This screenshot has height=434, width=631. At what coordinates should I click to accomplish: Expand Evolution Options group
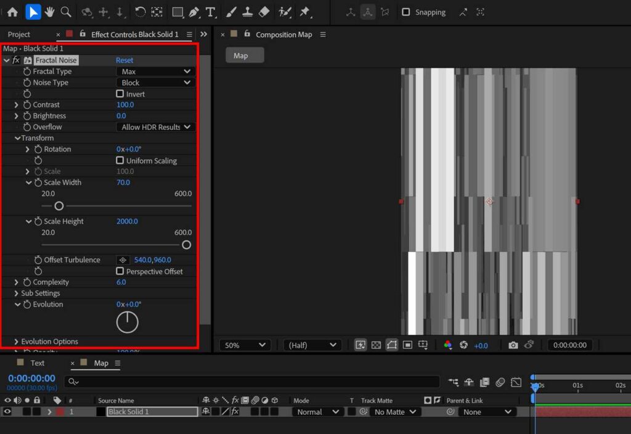point(16,342)
